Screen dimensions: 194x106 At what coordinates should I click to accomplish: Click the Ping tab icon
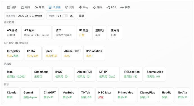pyautogui.click(x=80, y=7)
